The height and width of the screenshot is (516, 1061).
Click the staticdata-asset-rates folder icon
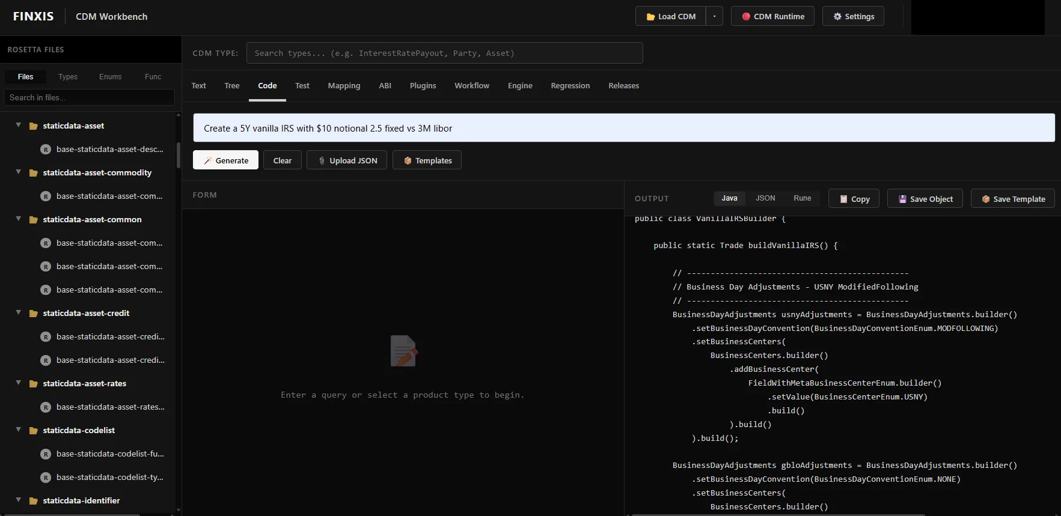click(x=34, y=384)
